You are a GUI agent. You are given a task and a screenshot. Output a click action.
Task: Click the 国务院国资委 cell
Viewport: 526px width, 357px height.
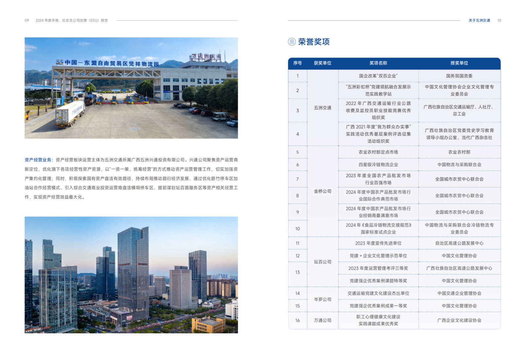coord(459,76)
